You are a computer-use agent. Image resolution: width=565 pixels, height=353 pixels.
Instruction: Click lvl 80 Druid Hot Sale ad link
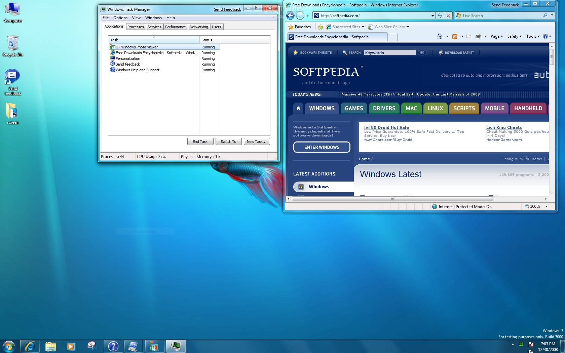386,127
